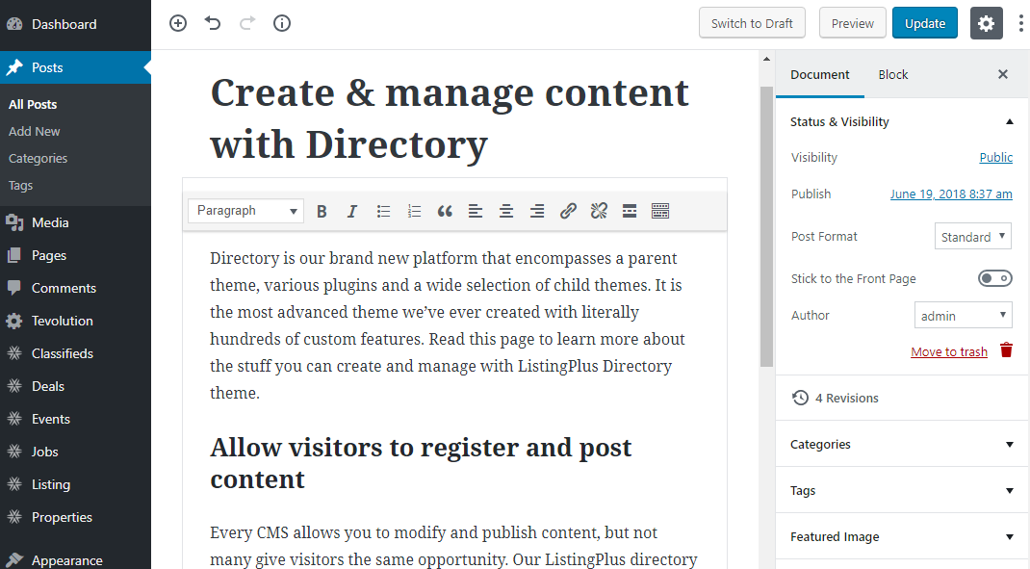Click the Undo arrow icon
This screenshot has width=1030, height=569.
[x=212, y=24]
